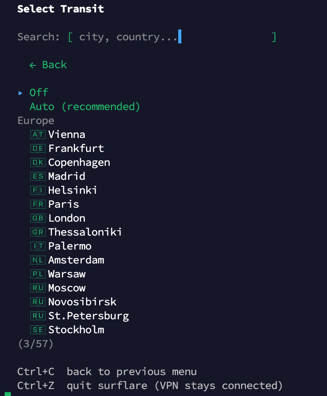Screen dimensions: 327x396
Task: Click the Moscow list entry
Action: click(x=67, y=288)
